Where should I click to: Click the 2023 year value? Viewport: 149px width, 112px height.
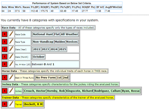[x=45, y=49]
